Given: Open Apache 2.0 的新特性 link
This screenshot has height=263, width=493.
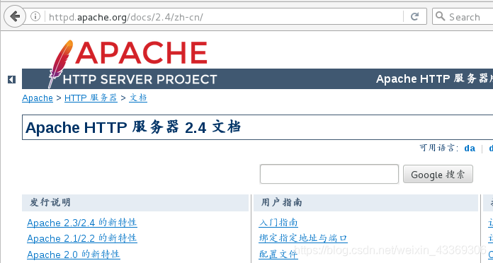Looking at the screenshot, I should point(74,255).
